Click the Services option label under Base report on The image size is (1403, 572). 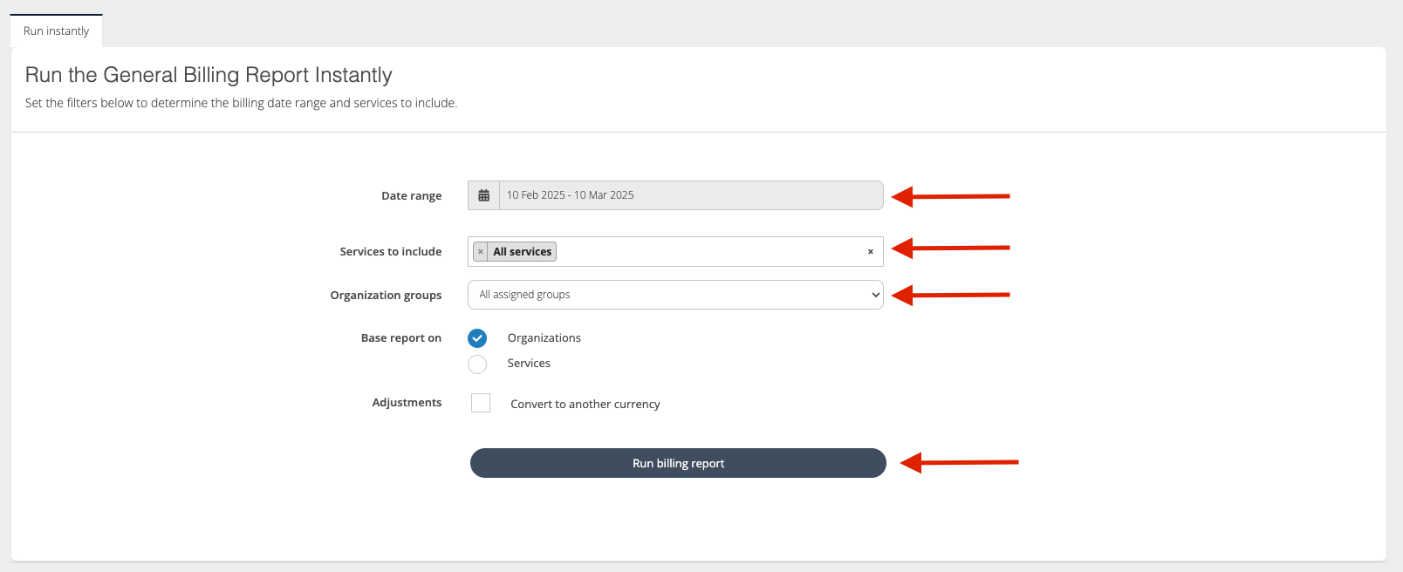point(529,364)
